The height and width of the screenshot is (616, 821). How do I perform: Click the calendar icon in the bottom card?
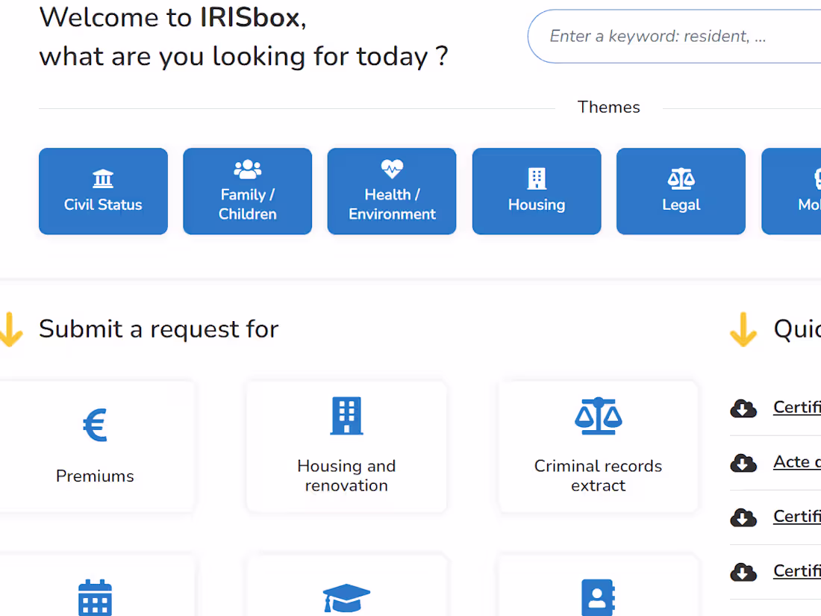pyautogui.click(x=95, y=597)
